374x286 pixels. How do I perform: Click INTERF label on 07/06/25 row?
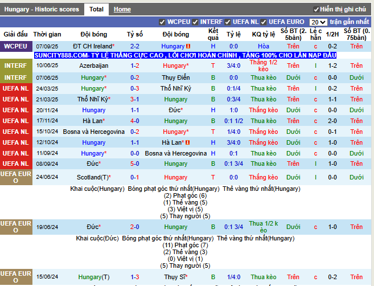[x=16, y=77]
